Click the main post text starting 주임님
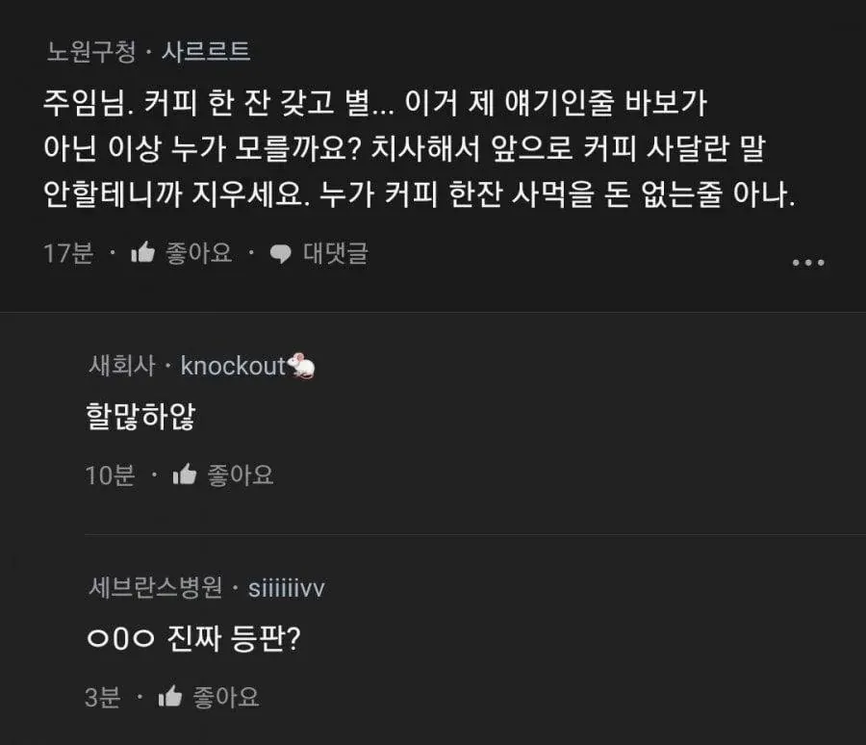866x745 pixels. [420, 148]
